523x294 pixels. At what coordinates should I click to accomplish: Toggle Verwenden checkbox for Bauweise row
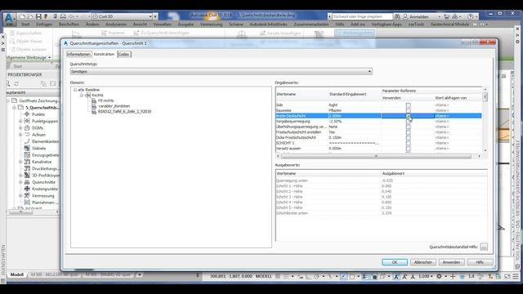coord(409,110)
